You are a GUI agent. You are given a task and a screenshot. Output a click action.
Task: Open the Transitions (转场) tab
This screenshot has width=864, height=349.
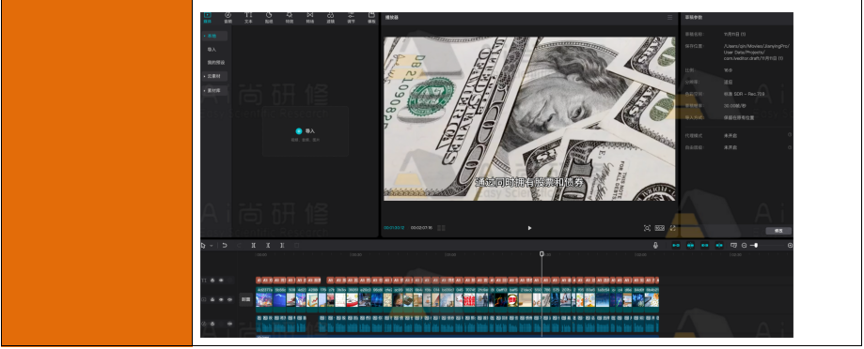(x=309, y=18)
